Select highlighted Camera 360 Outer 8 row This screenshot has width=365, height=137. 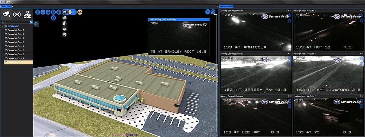click(x=18, y=62)
